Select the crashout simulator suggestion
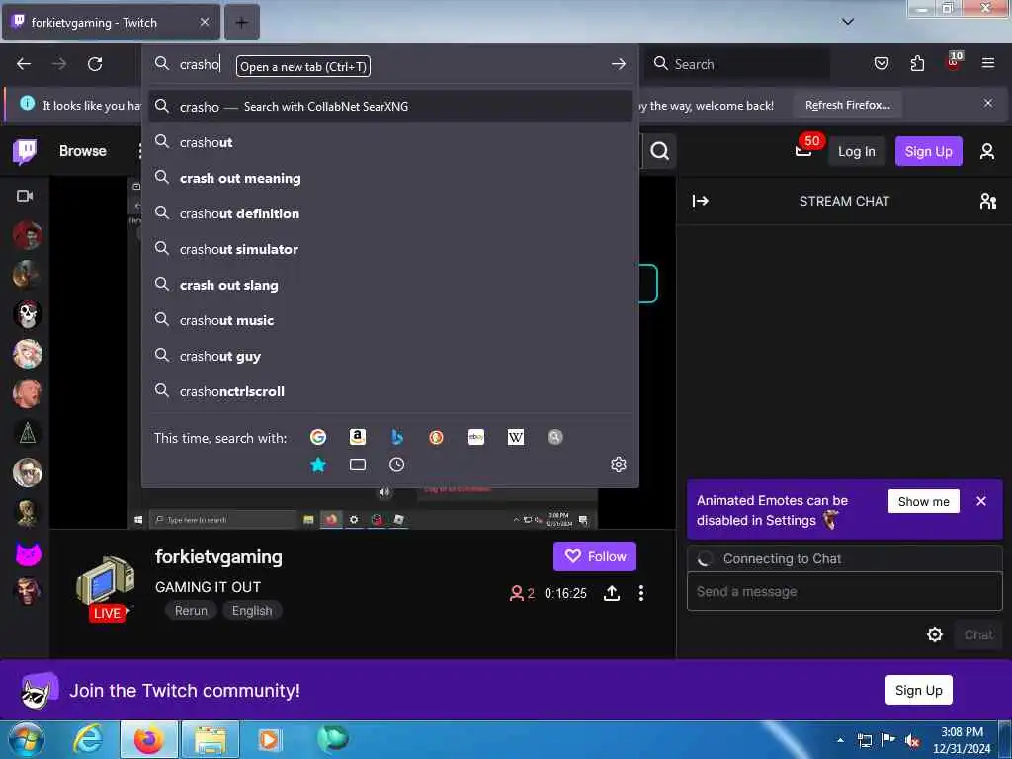Screen dimensions: 1012x759 click(390, 249)
